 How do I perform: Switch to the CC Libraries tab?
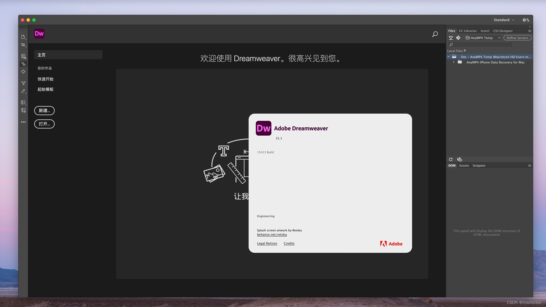(x=467, y=31)
